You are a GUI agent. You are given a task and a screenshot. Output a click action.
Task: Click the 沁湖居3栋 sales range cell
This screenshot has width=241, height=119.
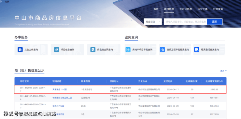coord(86,98)
